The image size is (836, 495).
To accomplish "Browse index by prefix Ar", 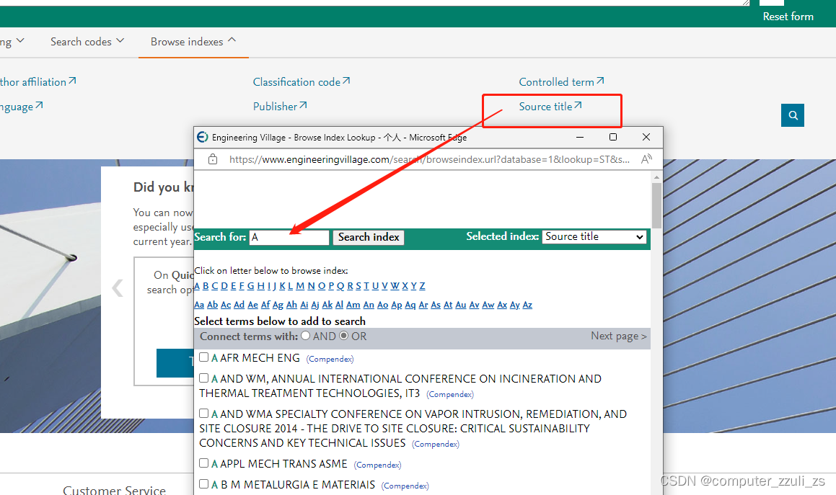I will (423, 305).
